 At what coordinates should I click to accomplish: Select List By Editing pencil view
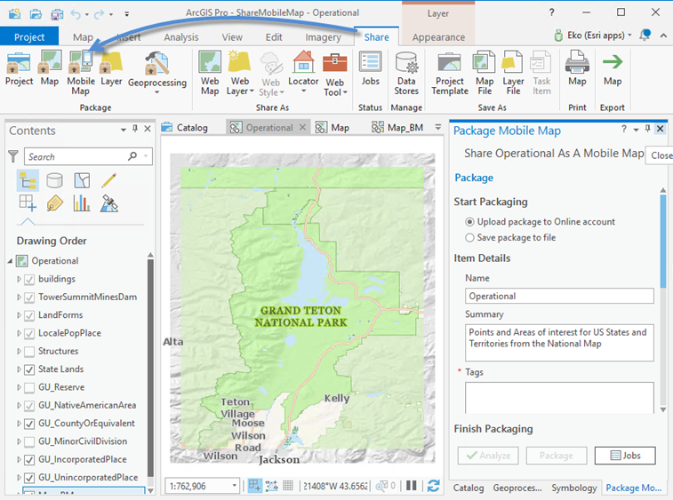point(109,180)
